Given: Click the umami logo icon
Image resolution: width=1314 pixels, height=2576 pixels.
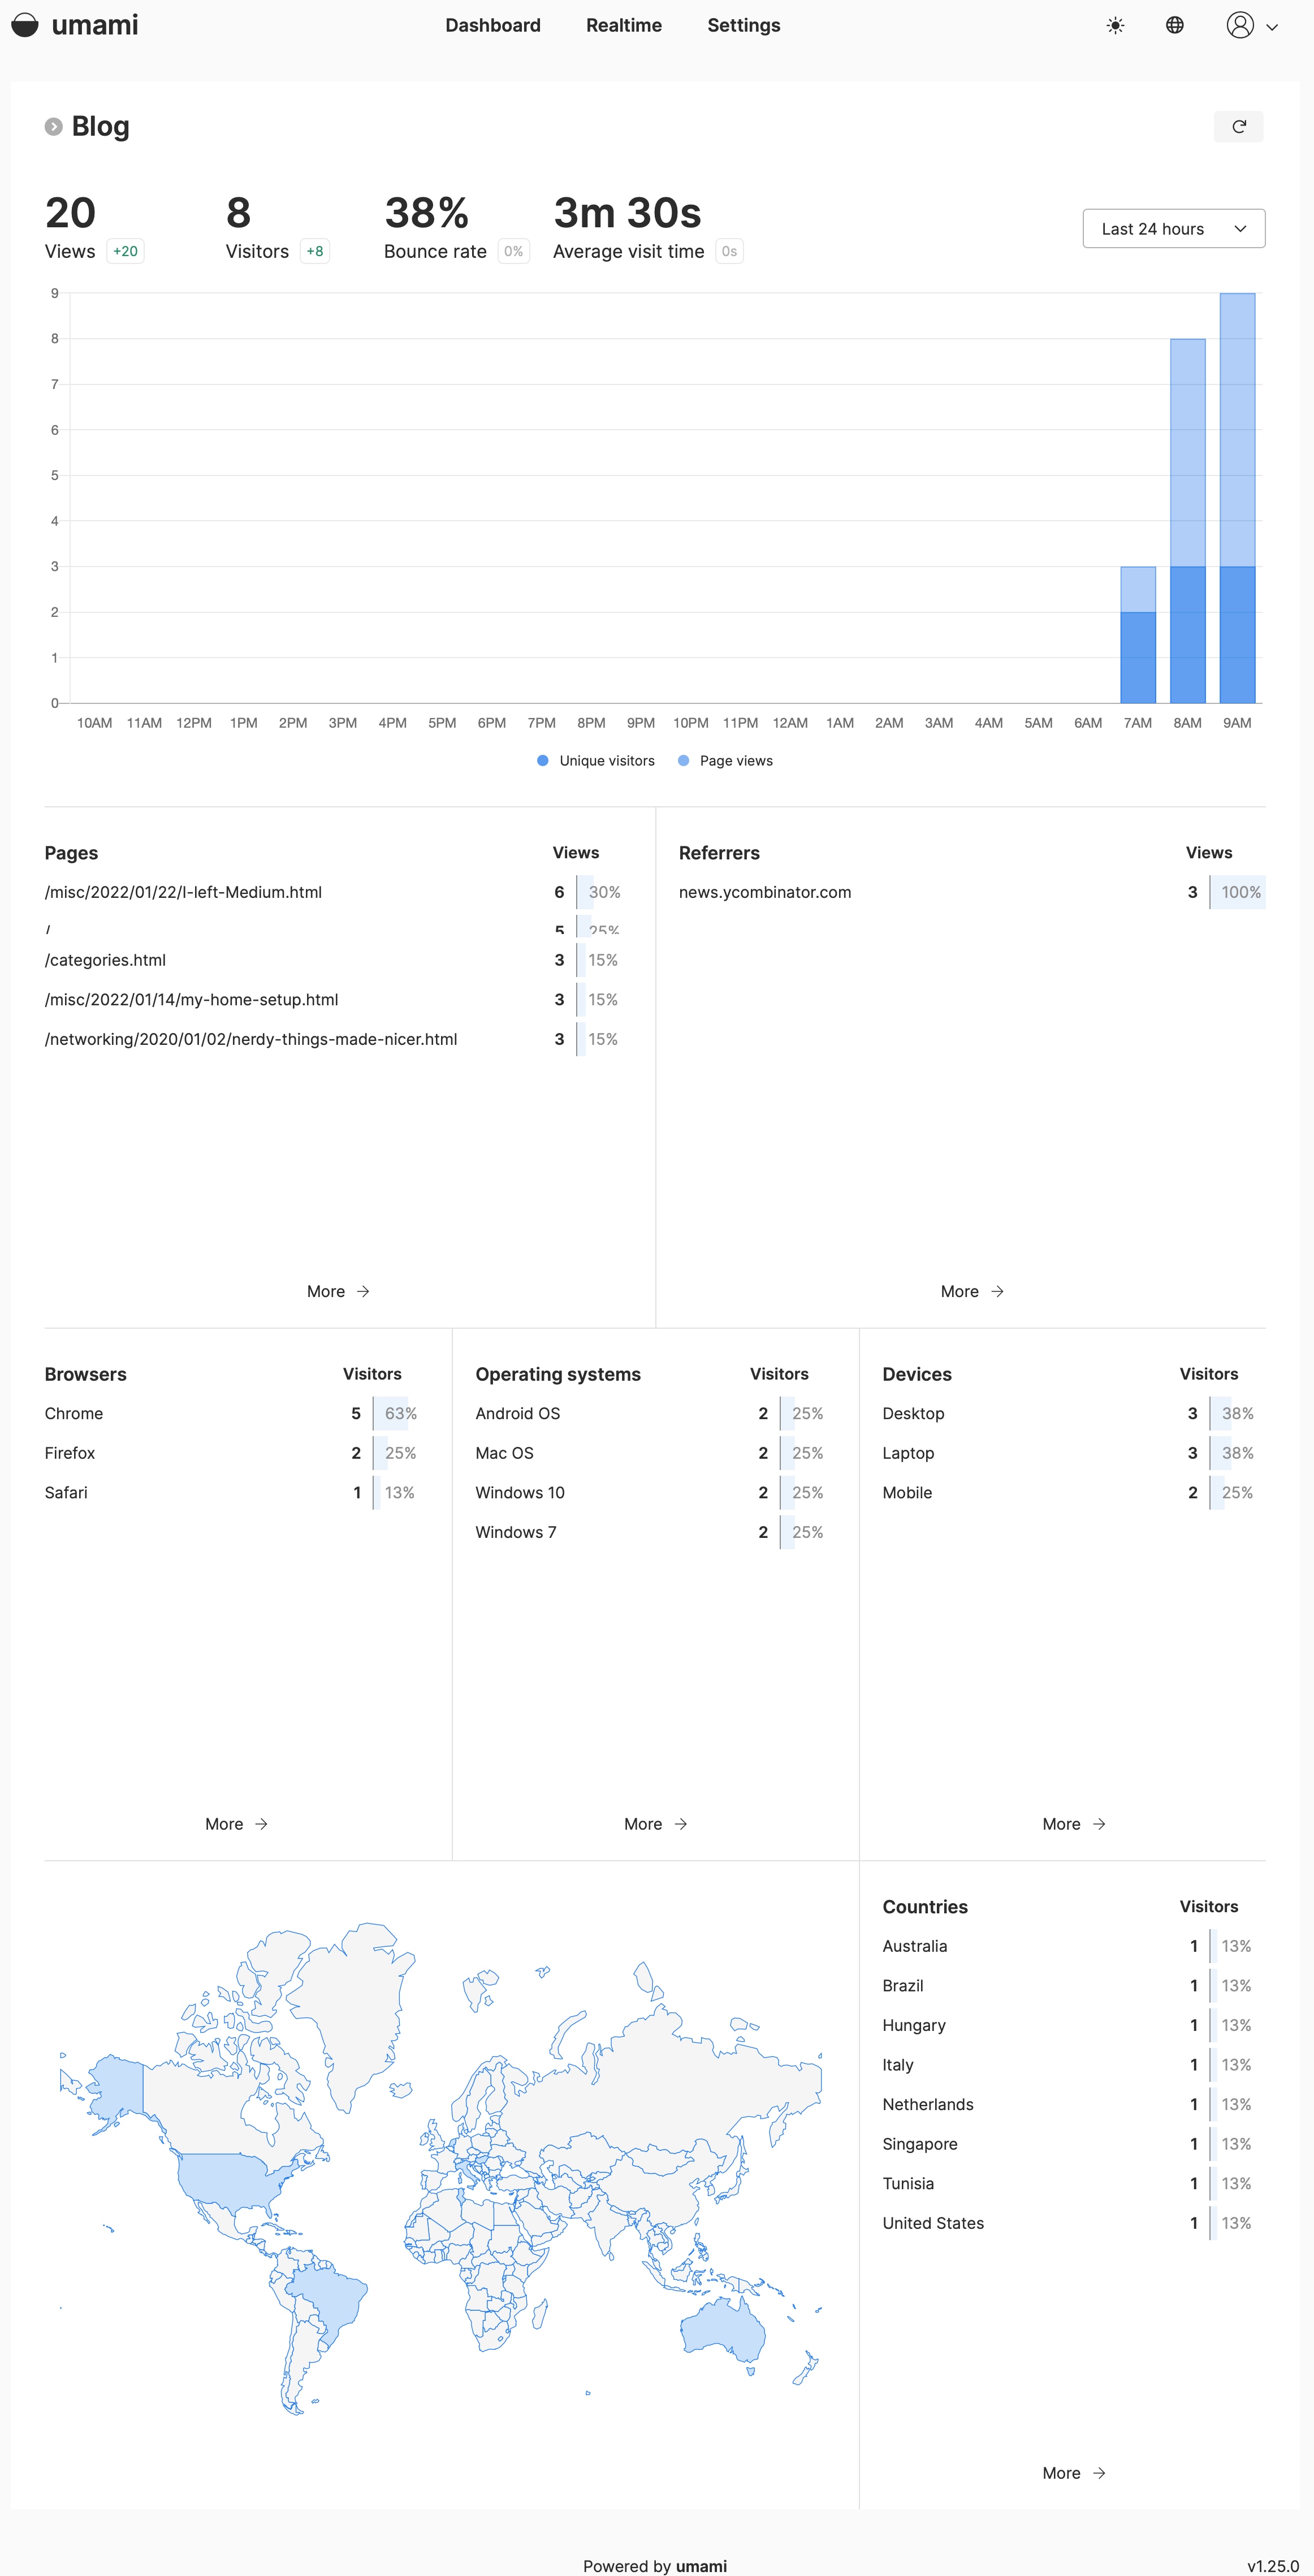Looking at the screenshot, I should [25, 25].
